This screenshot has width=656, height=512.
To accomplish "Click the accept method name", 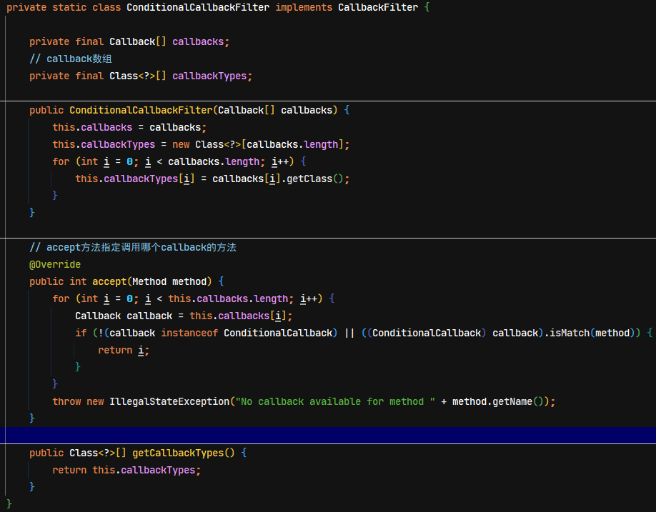I will click(109, 281).
